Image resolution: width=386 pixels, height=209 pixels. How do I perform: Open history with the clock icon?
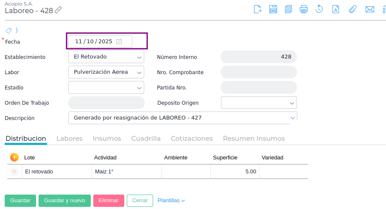point(319,9)
